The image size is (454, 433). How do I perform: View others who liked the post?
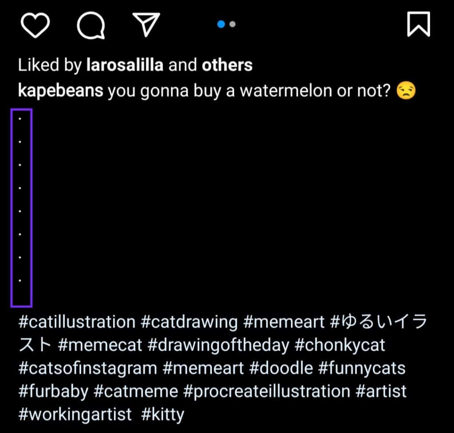click(x=227, y=65)
